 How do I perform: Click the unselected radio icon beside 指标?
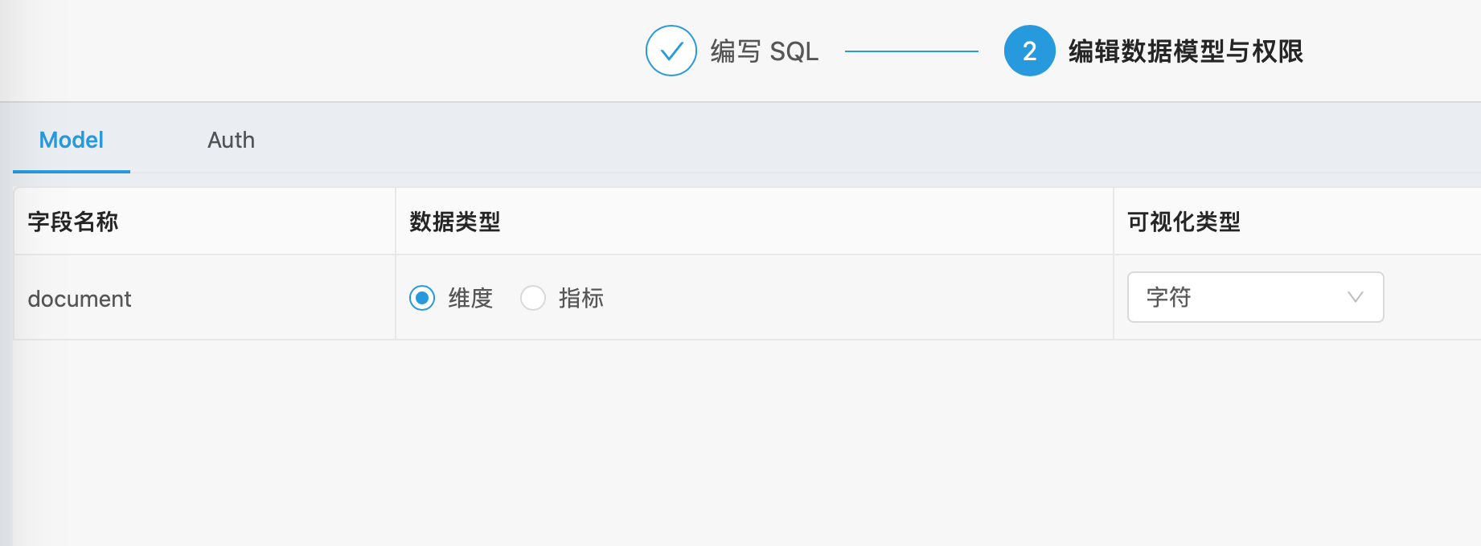tap(532, 298)
